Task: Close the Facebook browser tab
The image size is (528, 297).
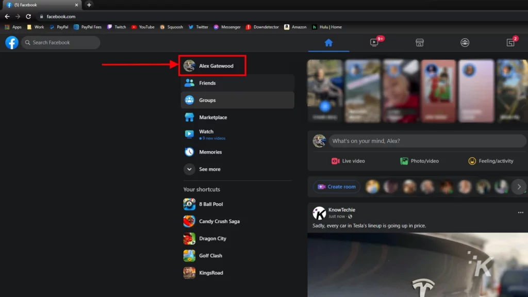Action: pyautogui.click(x=76, y=5)
